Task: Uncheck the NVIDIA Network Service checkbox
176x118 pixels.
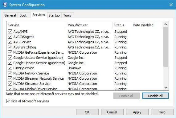Action: coord(10,73)
